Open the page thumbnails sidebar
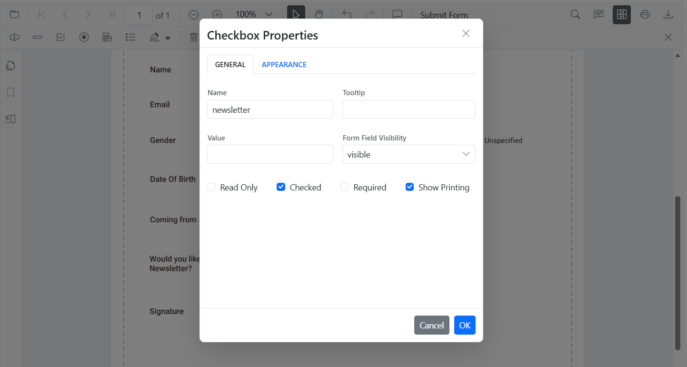 [10, 65]
